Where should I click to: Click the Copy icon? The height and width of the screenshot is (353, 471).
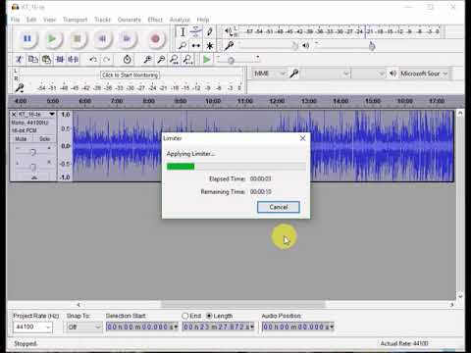(32, 60)
